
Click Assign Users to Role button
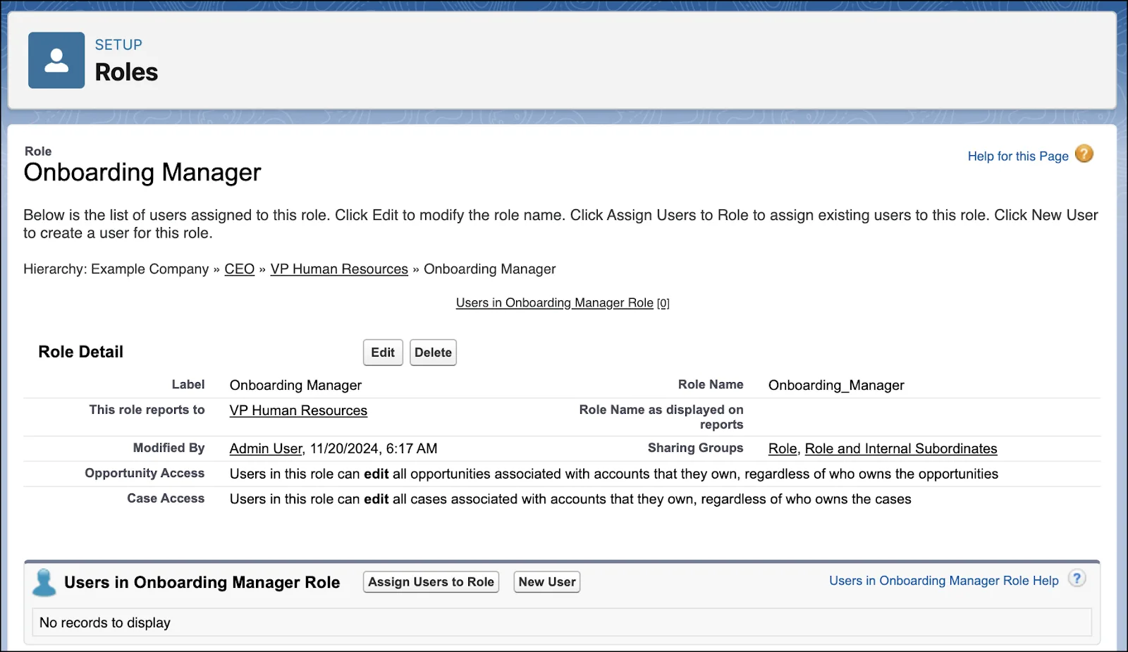[431, 582]
